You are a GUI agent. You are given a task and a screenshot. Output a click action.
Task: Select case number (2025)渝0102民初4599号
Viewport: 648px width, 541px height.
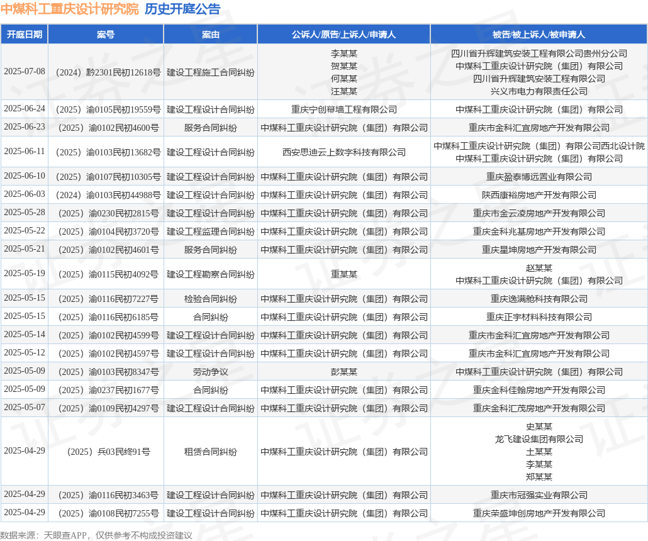tap(108, 335)
